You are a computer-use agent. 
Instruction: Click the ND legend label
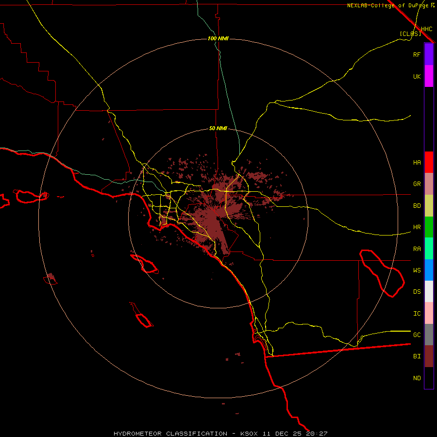point(417,378)
